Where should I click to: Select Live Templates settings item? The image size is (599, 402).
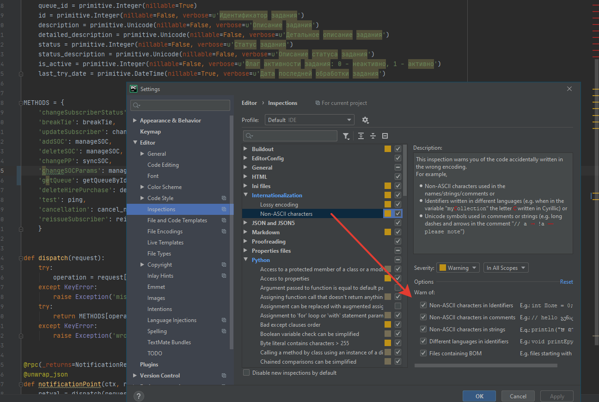[x=165, y=243]
